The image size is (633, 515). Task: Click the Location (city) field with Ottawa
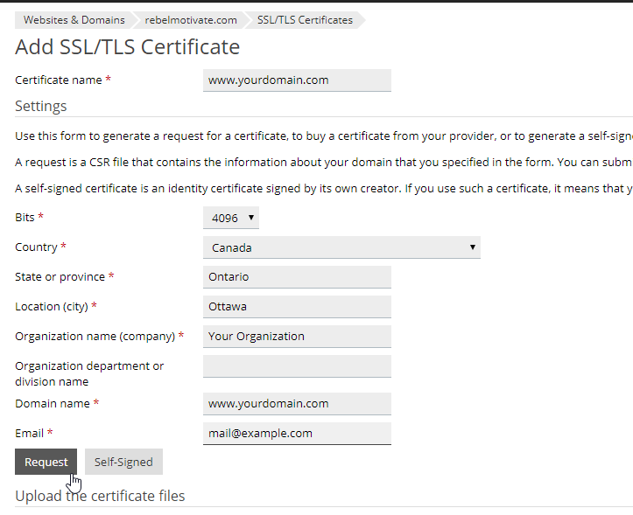[297, 307]
